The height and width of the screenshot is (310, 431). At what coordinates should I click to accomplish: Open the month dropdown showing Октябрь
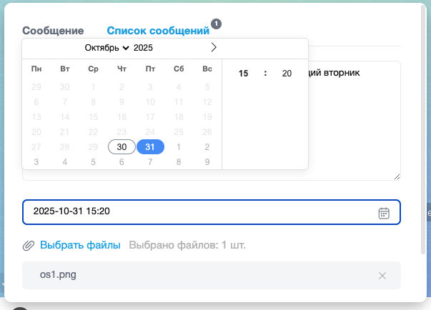click(107, 48)
